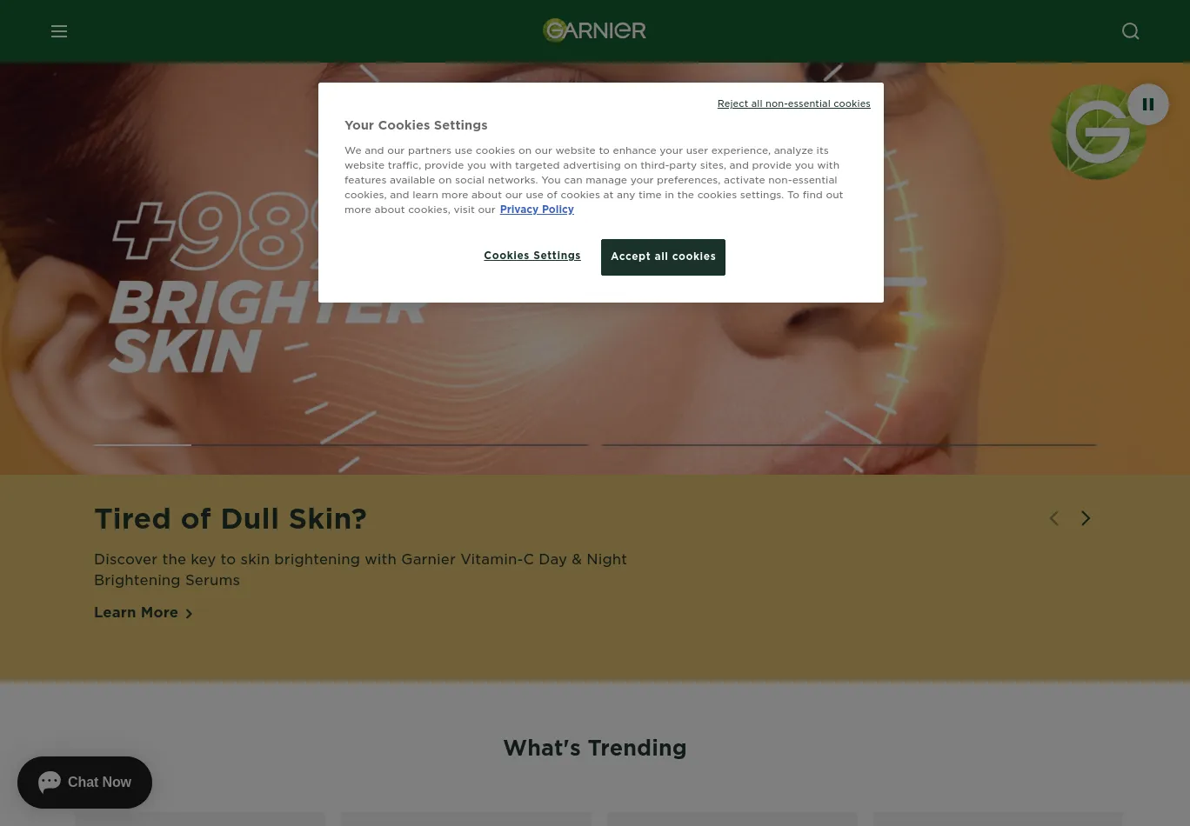The width and height of the screenshot is (1190, 826).
Task: Go to the previous carousel slide arrow
Action: click(1054, 518)
